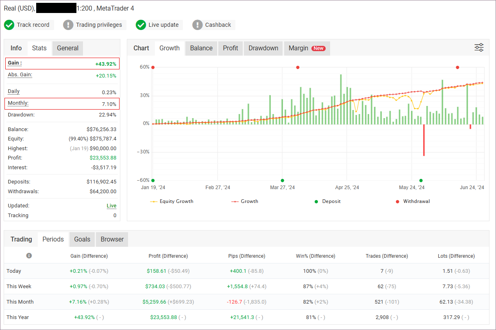Open the Goals tab
Viewport: 496px width, 330px height.
pos(82,239)
